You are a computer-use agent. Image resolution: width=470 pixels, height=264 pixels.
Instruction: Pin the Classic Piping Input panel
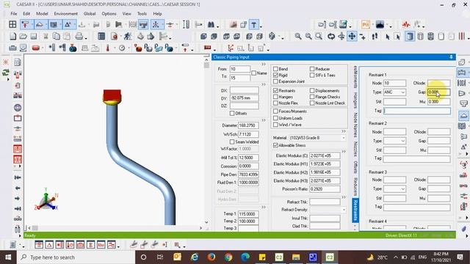click(x=451, y=57)
